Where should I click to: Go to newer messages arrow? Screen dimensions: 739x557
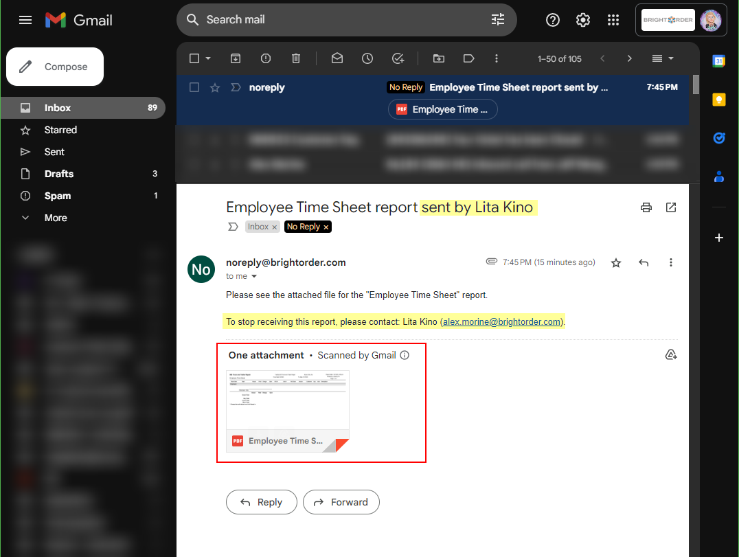tap(602, 58)
